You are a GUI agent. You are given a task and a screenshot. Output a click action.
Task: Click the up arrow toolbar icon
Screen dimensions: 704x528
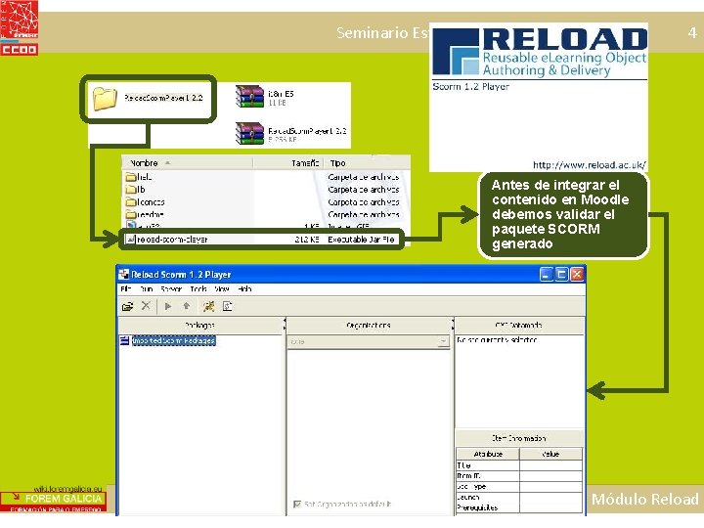tap(187, 306)
